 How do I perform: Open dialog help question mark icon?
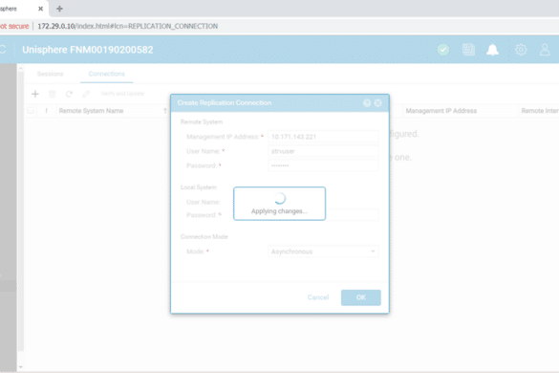point(367,102)
